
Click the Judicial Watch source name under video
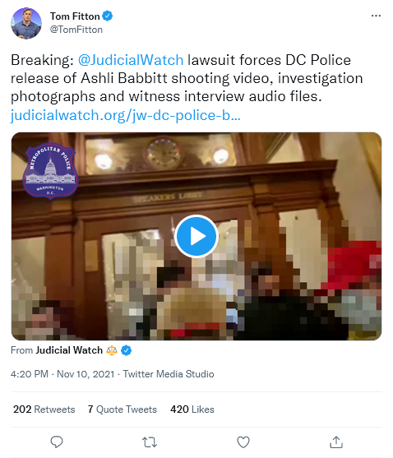click(69, 350)
